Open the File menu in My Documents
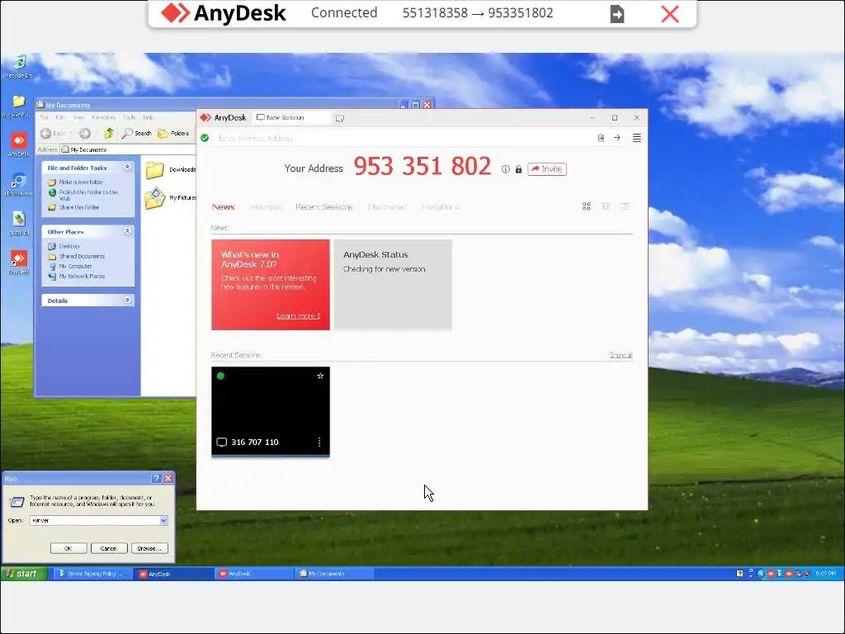 pos(45,117)
